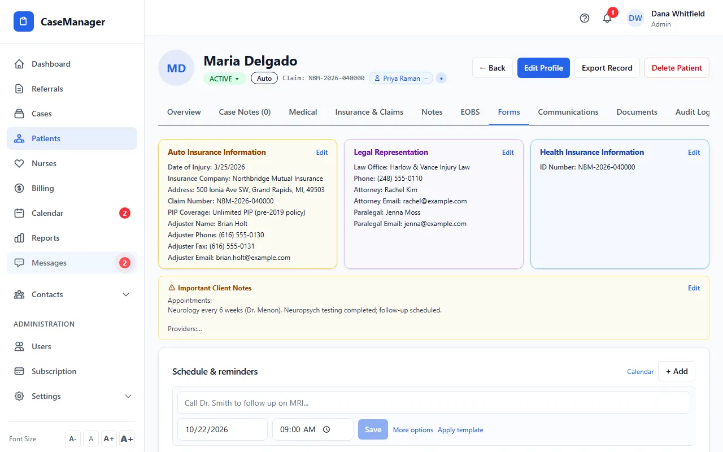Image resolution: width=723 pixels, height=452 pixels.
Task: Click the Referrals document icon
Action: pos(19,89)
